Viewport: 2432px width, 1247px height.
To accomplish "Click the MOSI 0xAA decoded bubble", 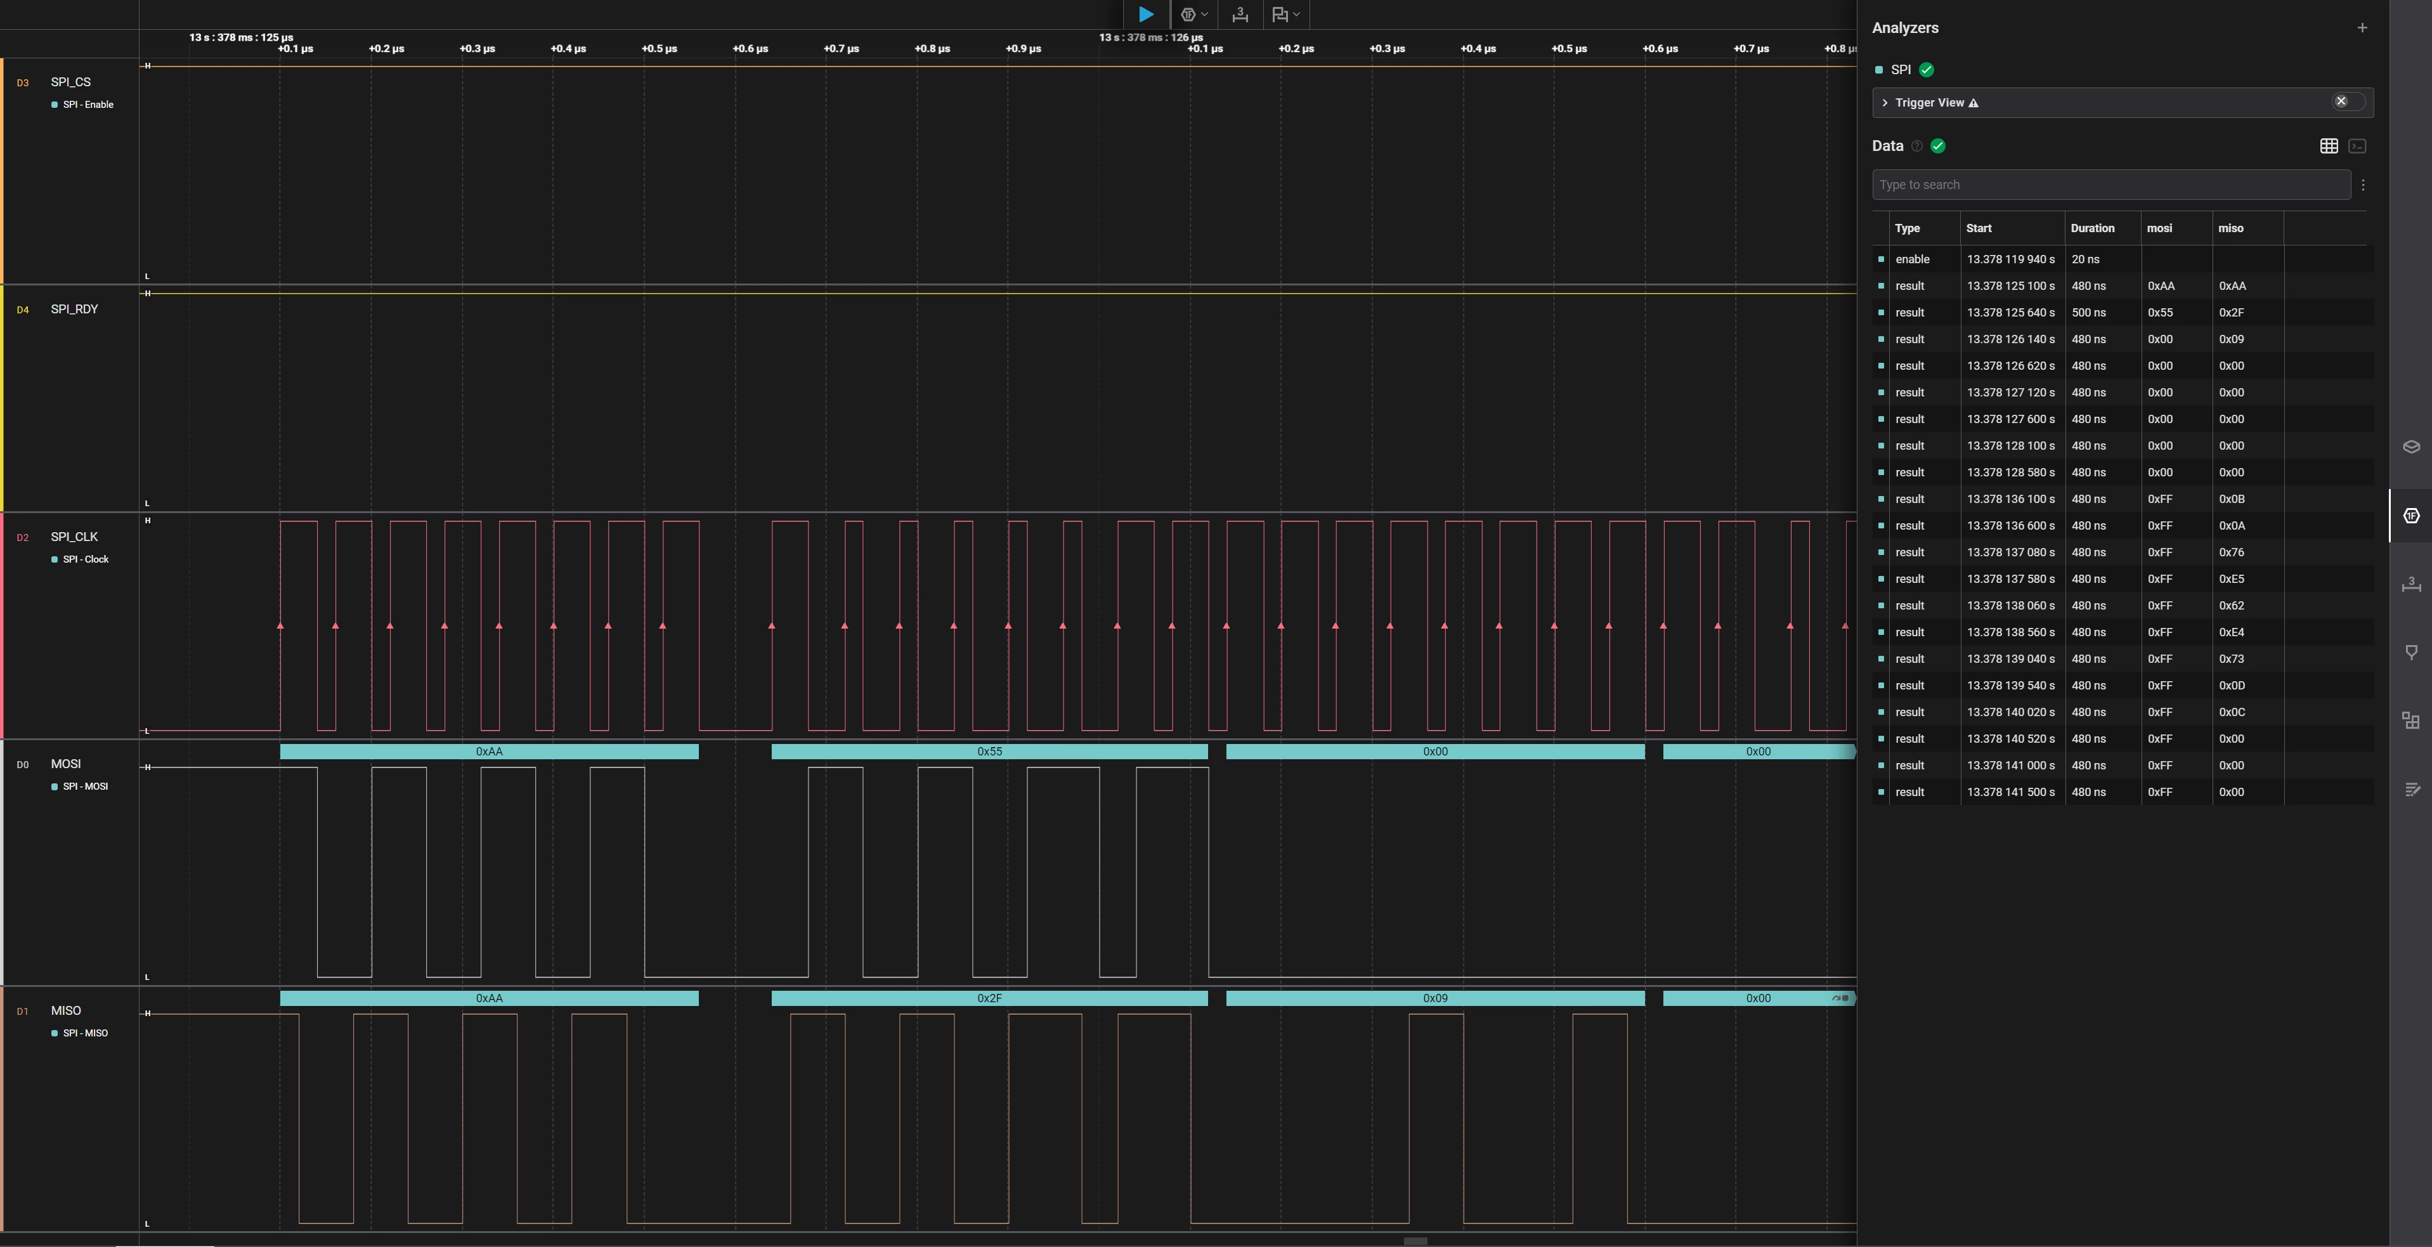I will pyautogui.click(x=489, y=752).
